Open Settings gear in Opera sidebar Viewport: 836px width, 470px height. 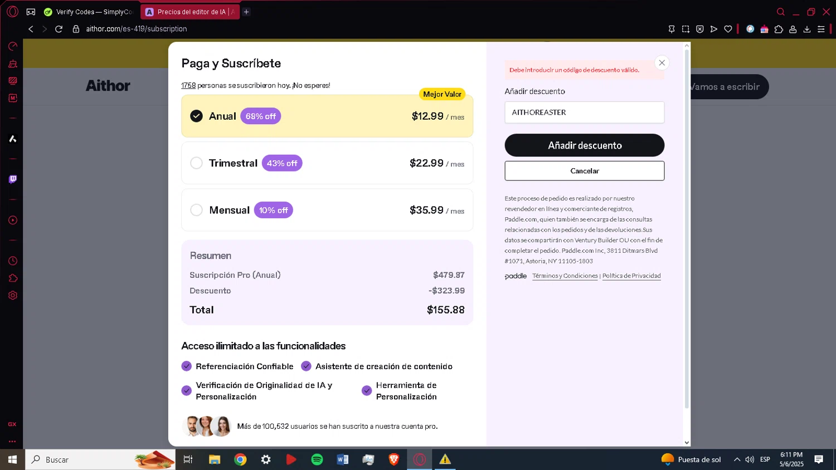(12, 295)
